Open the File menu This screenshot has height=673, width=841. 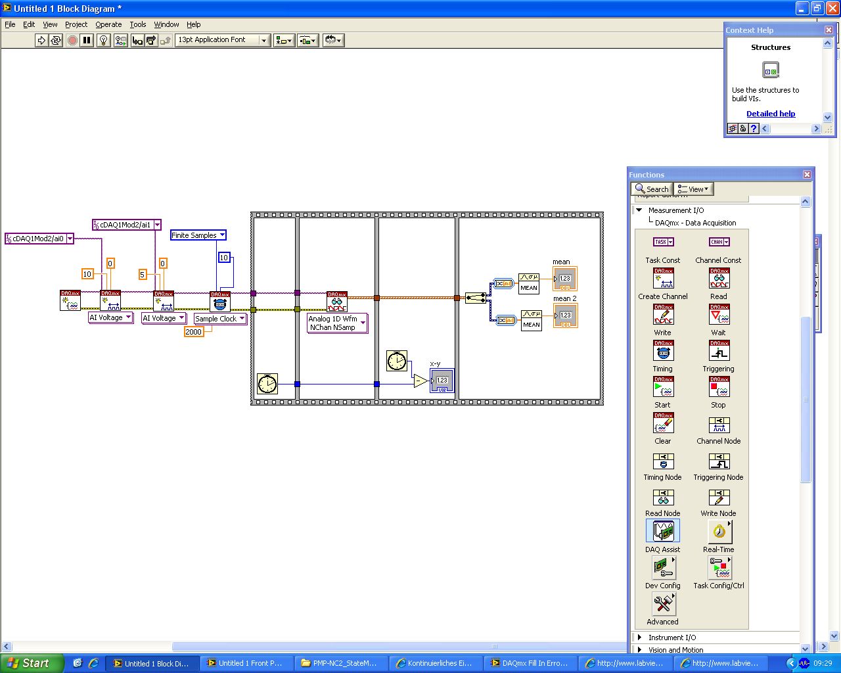click(x=10, y=24)
